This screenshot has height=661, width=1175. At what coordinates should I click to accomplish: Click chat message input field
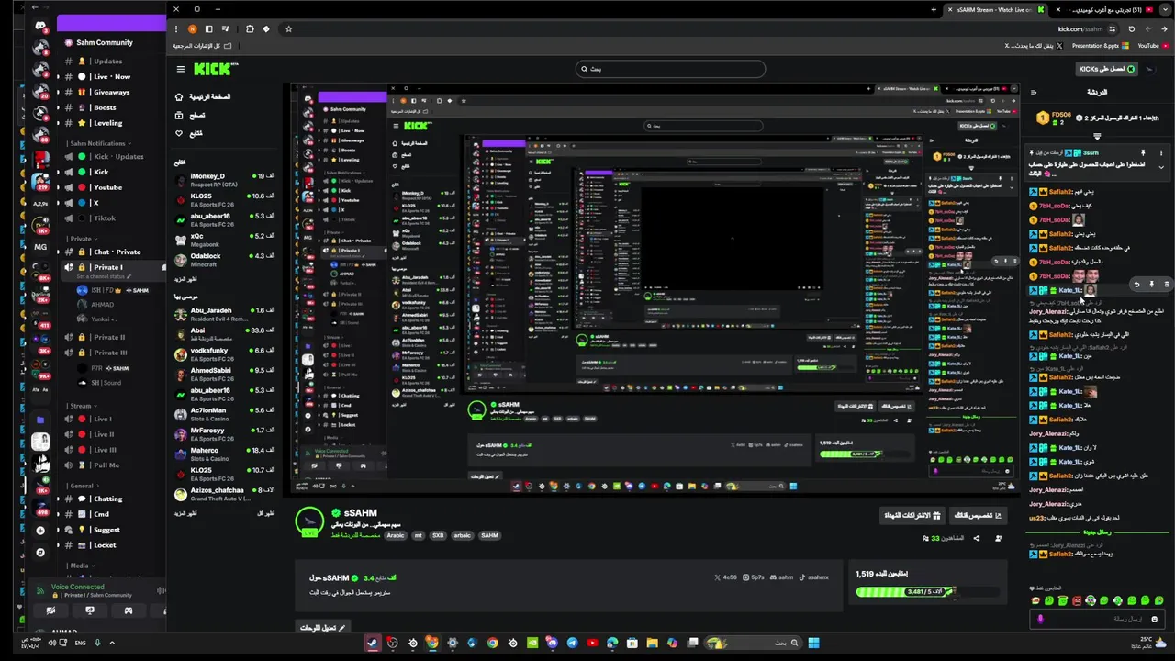click(x=1098, y=619)
